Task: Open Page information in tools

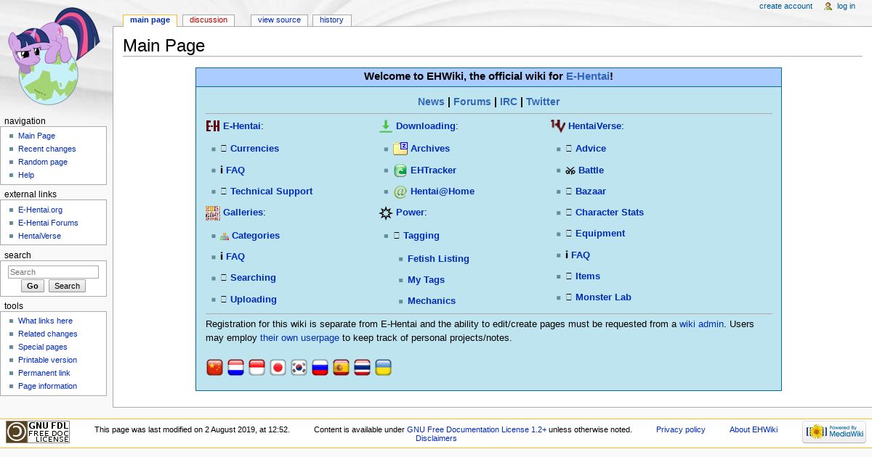Action: click(47, 386)
